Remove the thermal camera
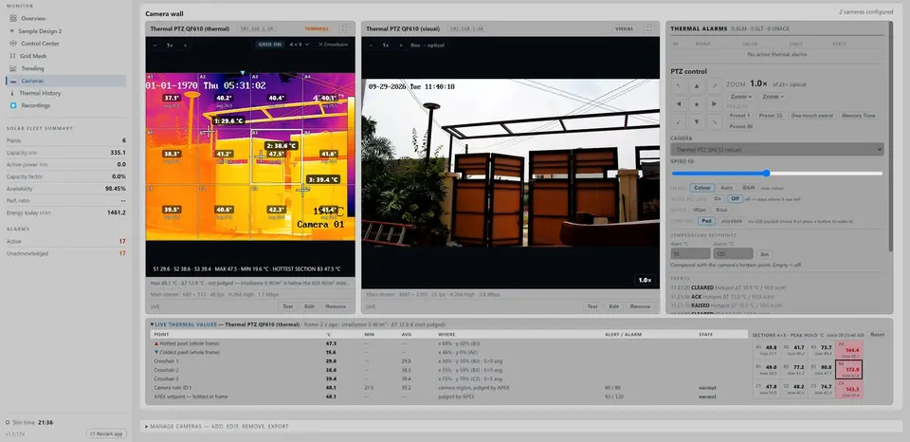 pos(336,306)
